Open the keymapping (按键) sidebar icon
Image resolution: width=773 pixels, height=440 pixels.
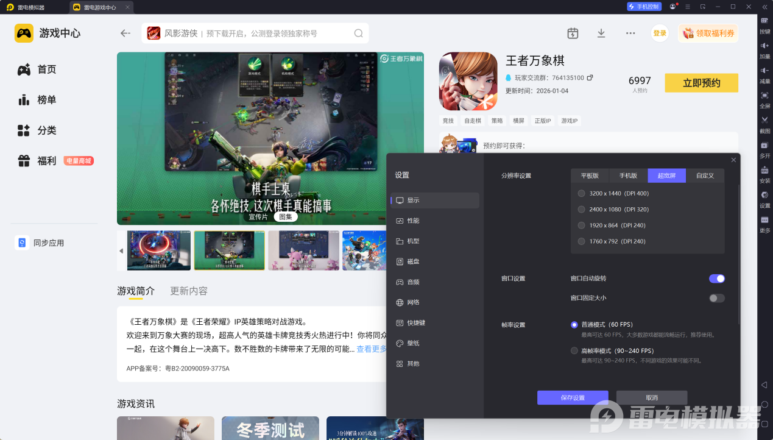pyautogui.click(x=764, y=21)
